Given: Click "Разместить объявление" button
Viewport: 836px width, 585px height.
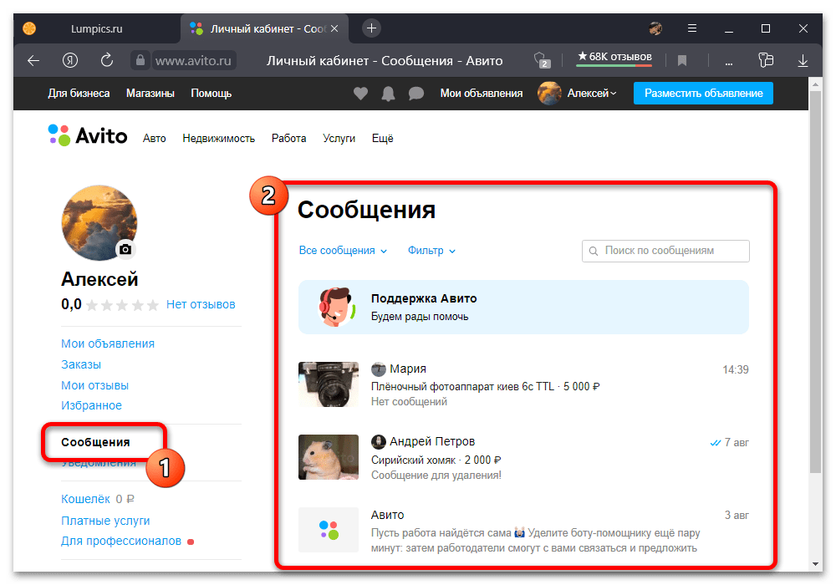Looking at the screenshot, I should pyautogui.click(x=703, y=94).
